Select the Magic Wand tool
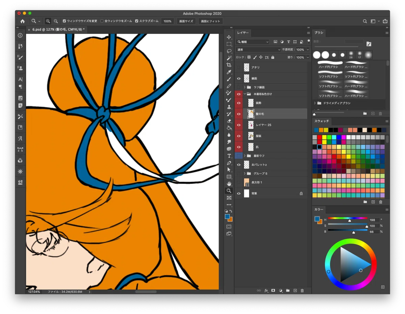This screenshot has height=314, width=405. (229, 58)
